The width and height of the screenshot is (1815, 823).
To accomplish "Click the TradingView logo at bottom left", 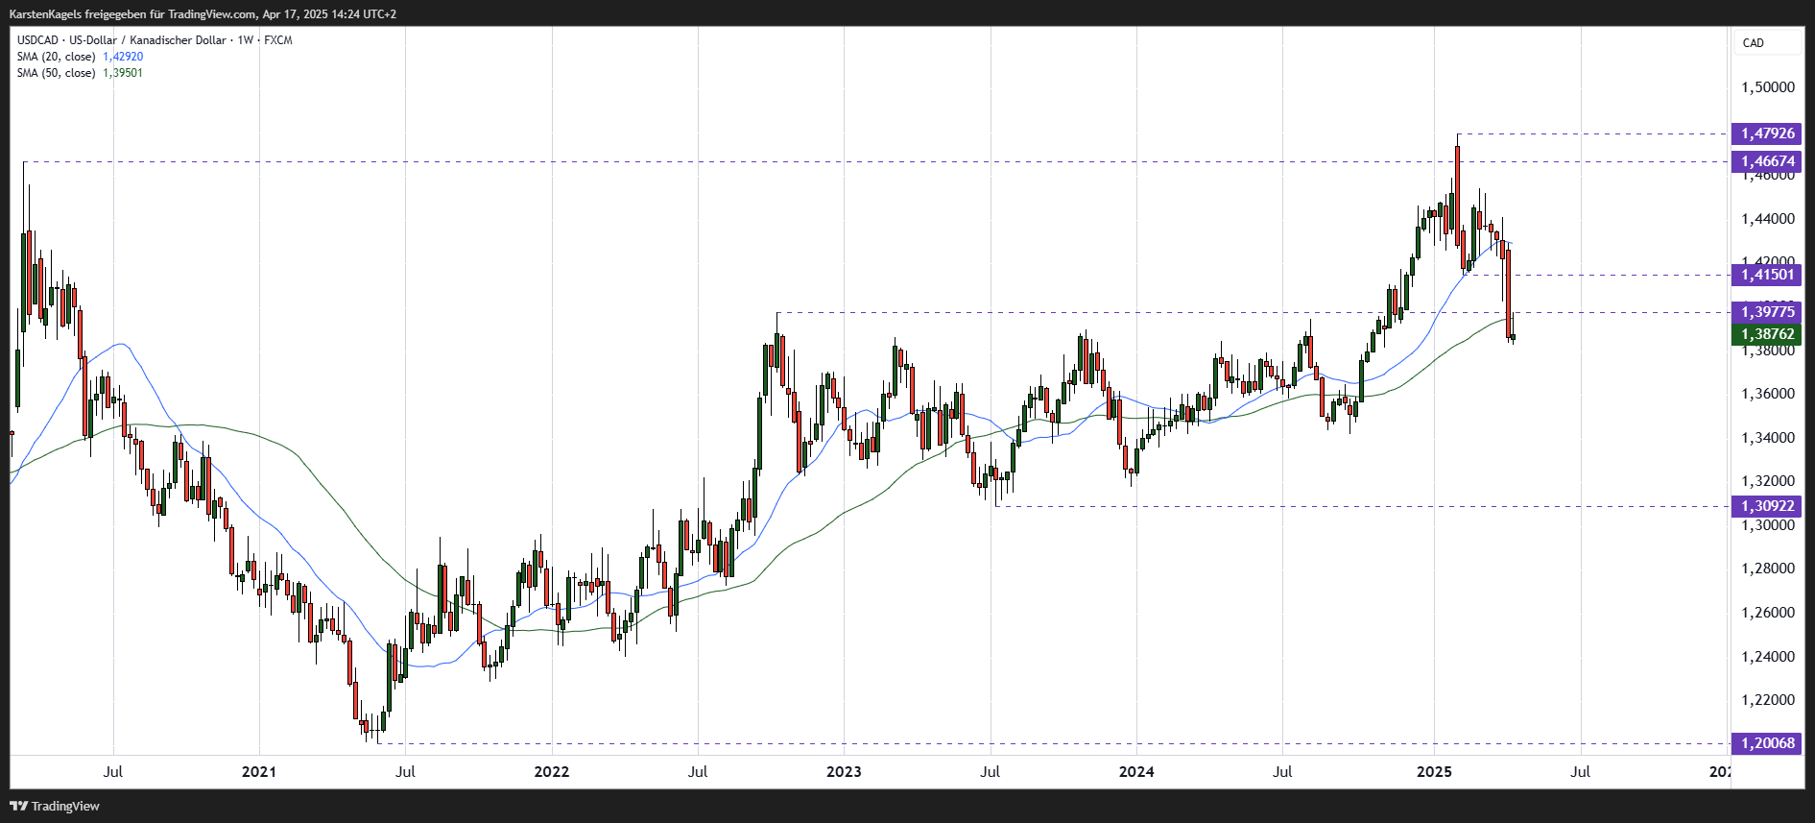I will 55,806.
